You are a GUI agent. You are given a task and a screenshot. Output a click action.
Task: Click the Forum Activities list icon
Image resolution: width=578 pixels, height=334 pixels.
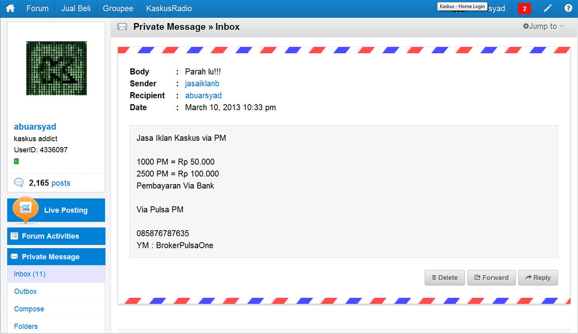click(x=14, y=236)
